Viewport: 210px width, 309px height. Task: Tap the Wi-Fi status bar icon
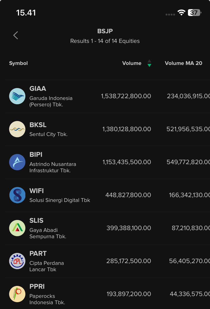pos(181,13)
